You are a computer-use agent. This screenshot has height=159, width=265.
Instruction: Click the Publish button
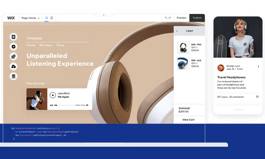tap(197, 18)
